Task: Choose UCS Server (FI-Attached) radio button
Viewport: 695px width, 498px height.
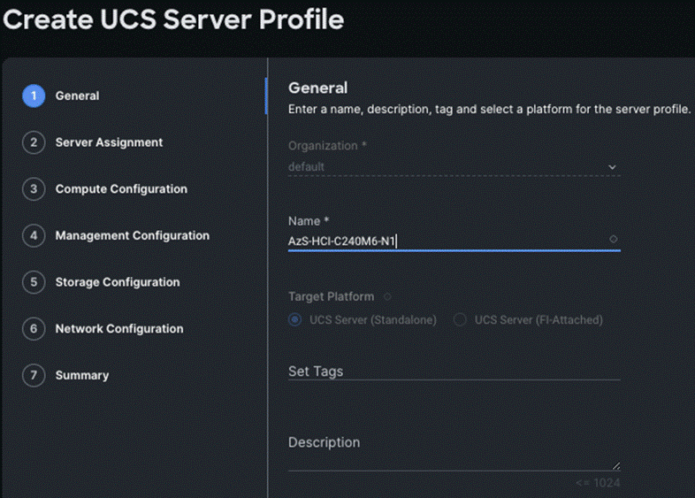Action: [x=460, y=319]
